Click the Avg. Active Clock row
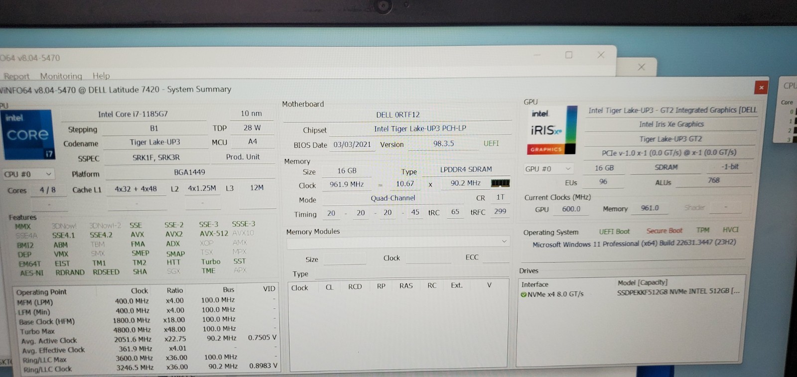 [x=148, y=340]
